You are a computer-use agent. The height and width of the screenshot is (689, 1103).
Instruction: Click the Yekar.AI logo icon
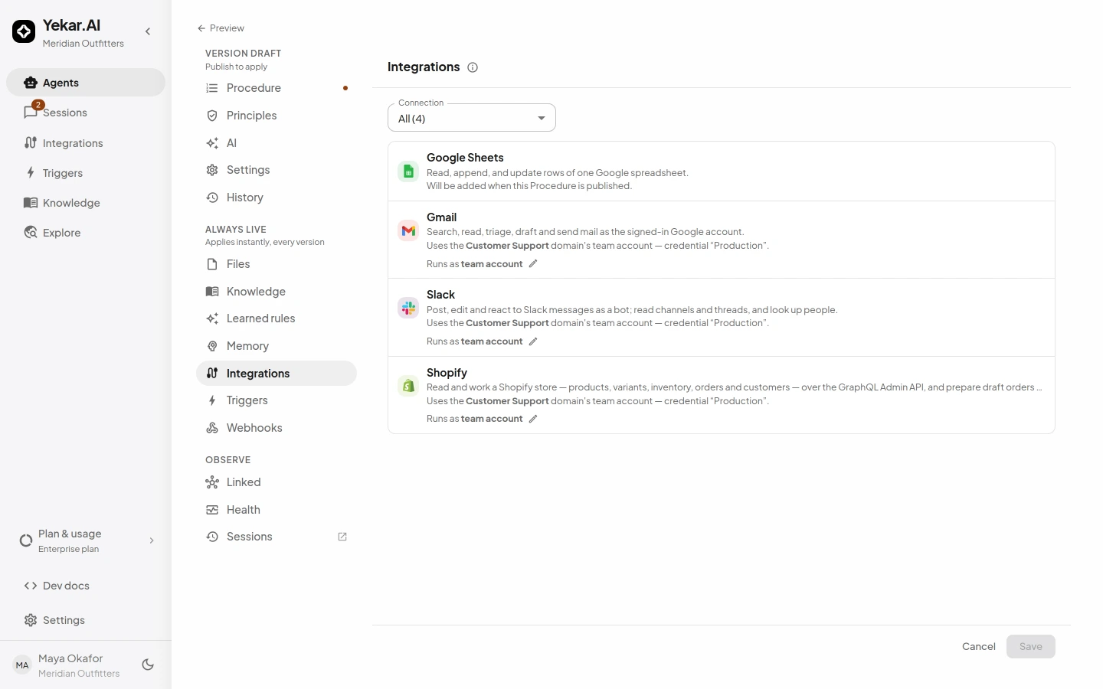coord(24,31)
